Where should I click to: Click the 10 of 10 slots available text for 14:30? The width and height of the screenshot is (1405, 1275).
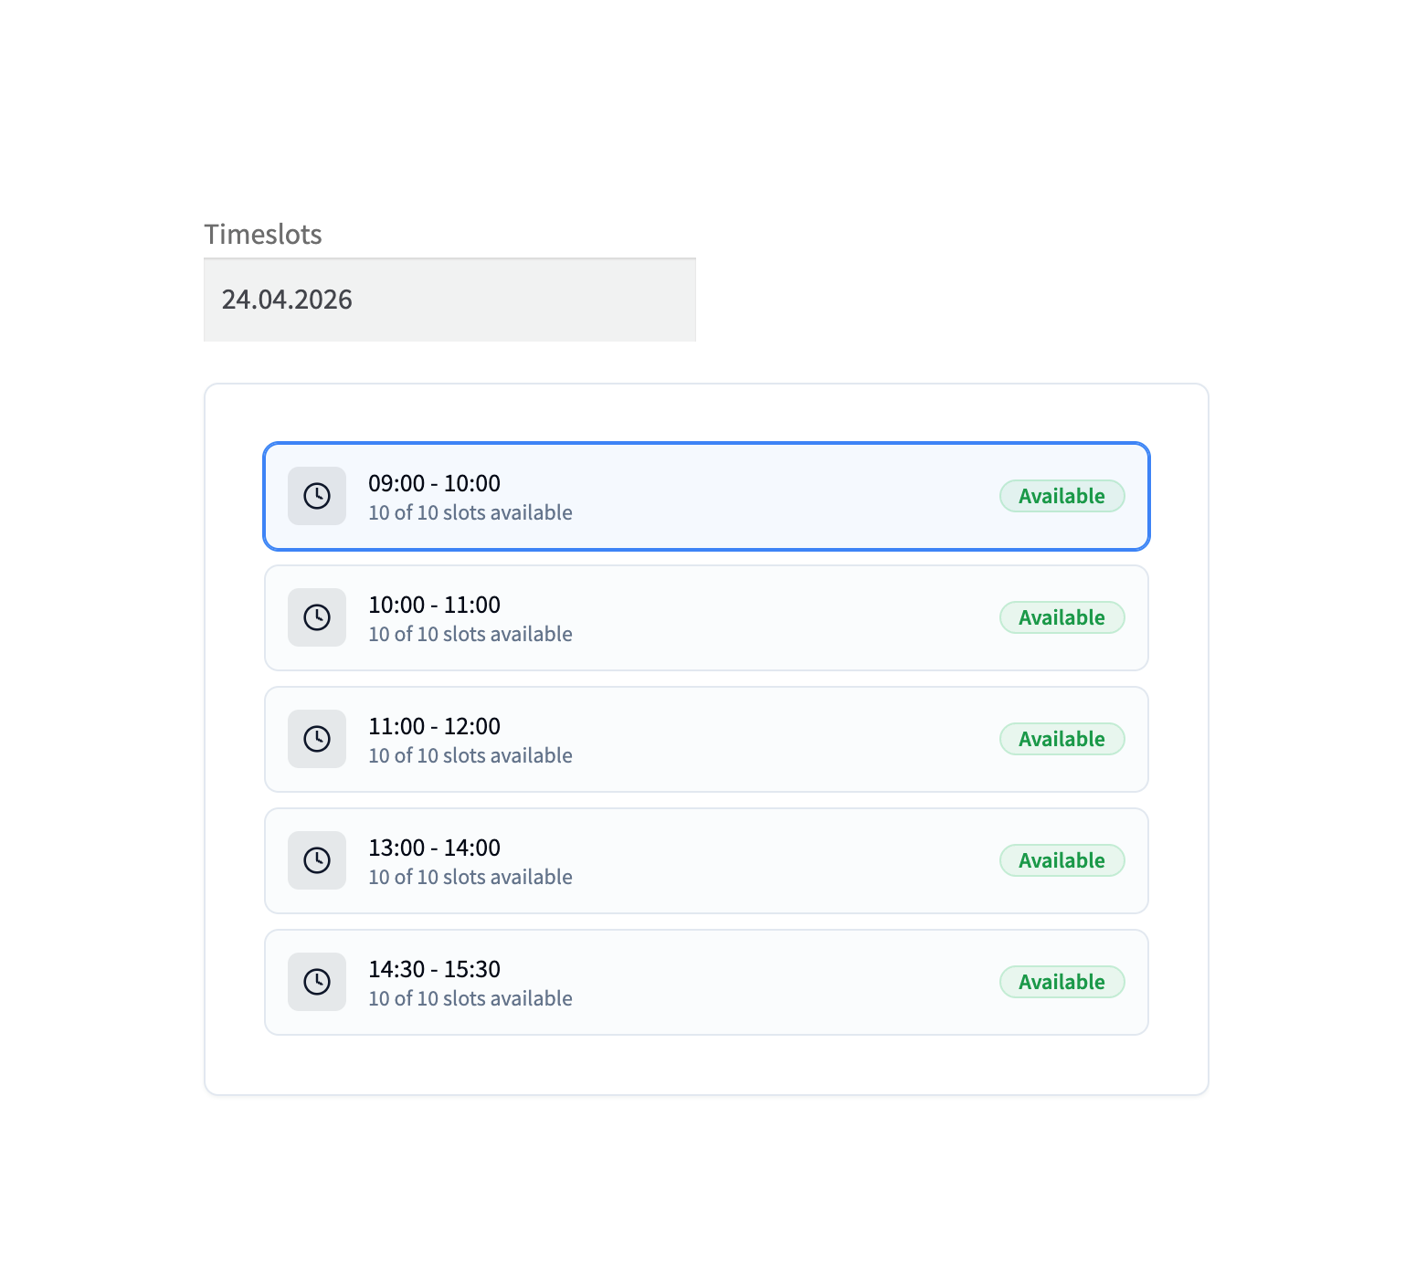pos(470,998)
